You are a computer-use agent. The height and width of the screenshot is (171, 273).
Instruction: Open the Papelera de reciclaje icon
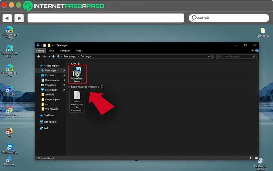[x=260, y=164]
